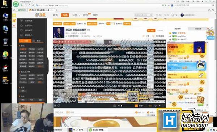Expand the 下载 download dropdown
217x132 pixels.
point(175,15)
